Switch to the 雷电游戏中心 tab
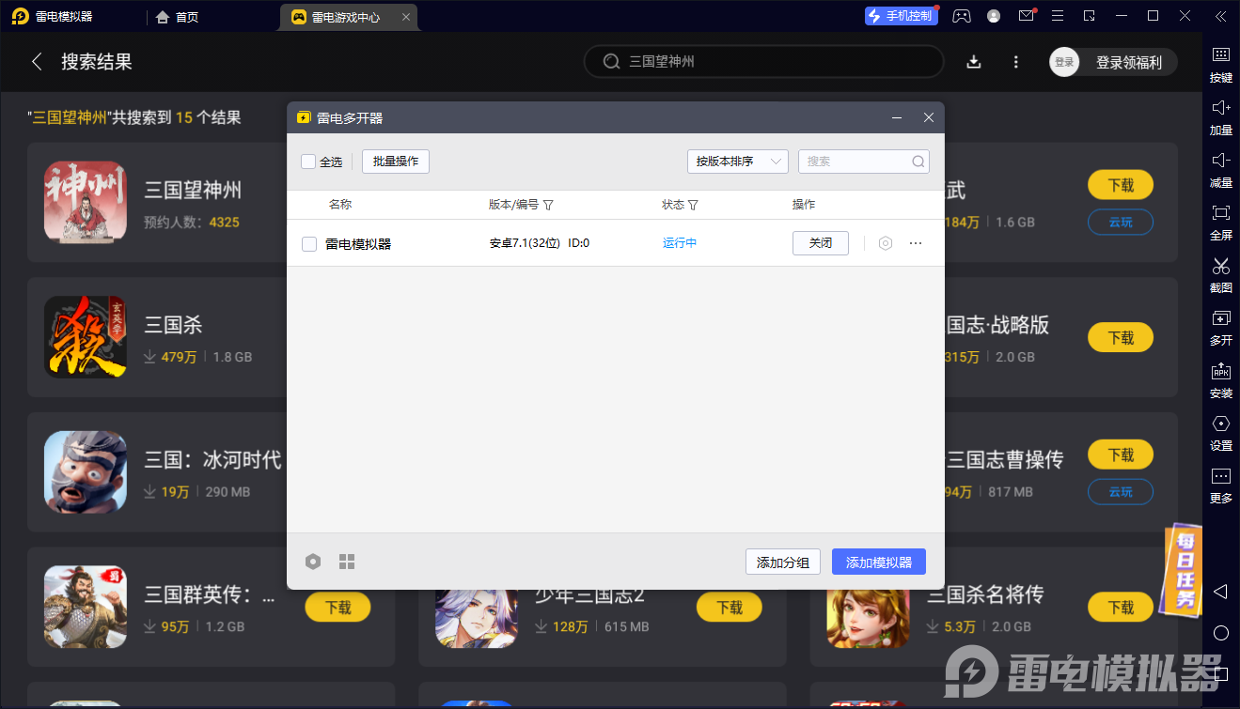Viewport: 1240px width, 709px height. point(347,16)
